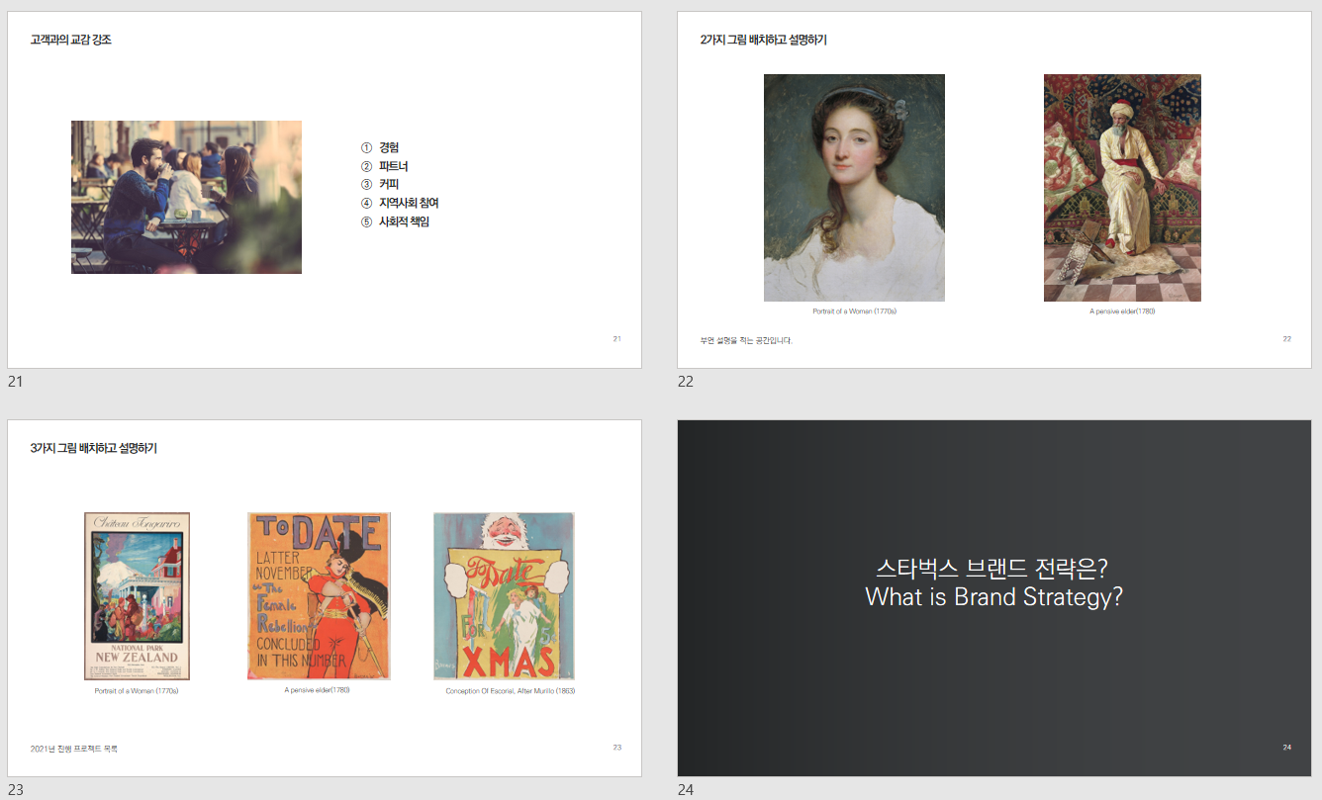
Task: Click the list item 파트너
Action: pyautogui.click(x=394, y=166)
